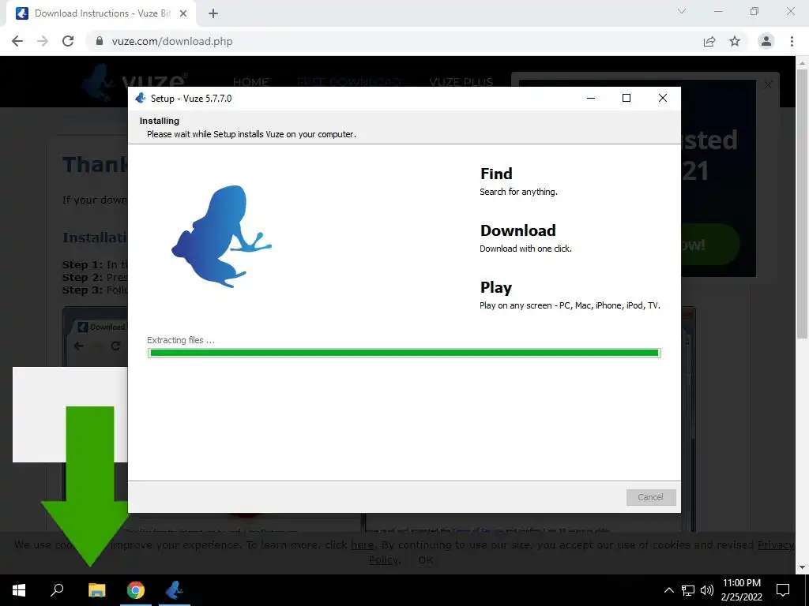809x606 pixels.
Task: Click the Find heading in Setup
Action: [x=496, y=174]
